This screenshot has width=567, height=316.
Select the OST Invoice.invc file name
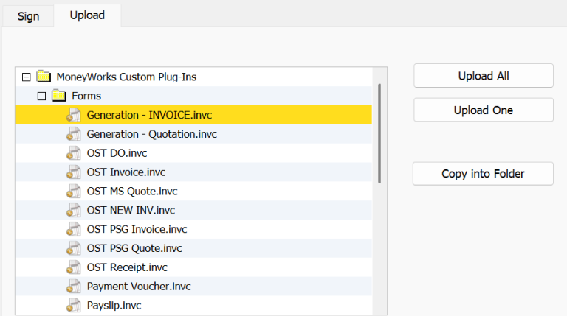click(126, 172)
